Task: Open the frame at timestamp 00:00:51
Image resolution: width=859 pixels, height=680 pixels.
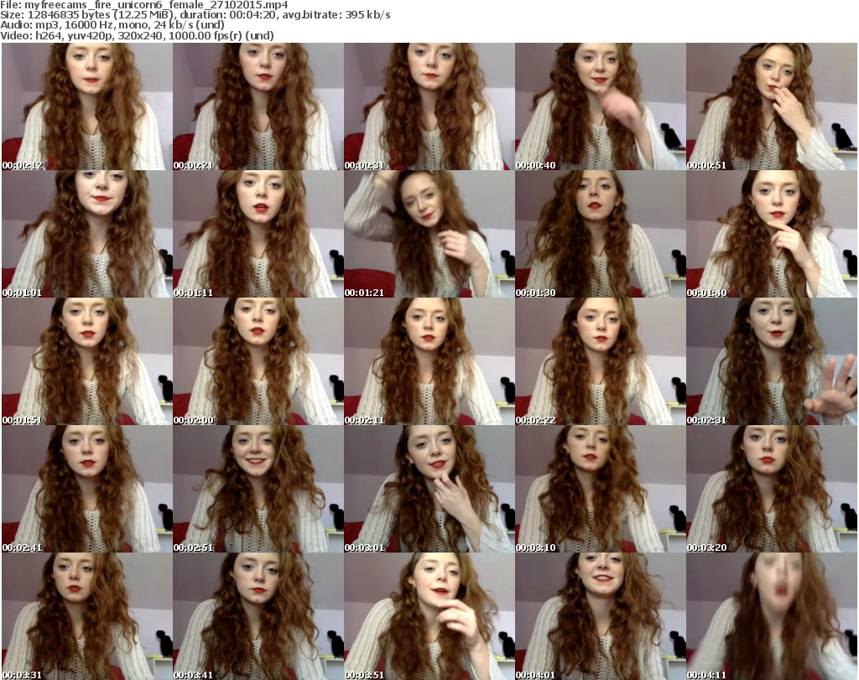Action: point(772,106)
